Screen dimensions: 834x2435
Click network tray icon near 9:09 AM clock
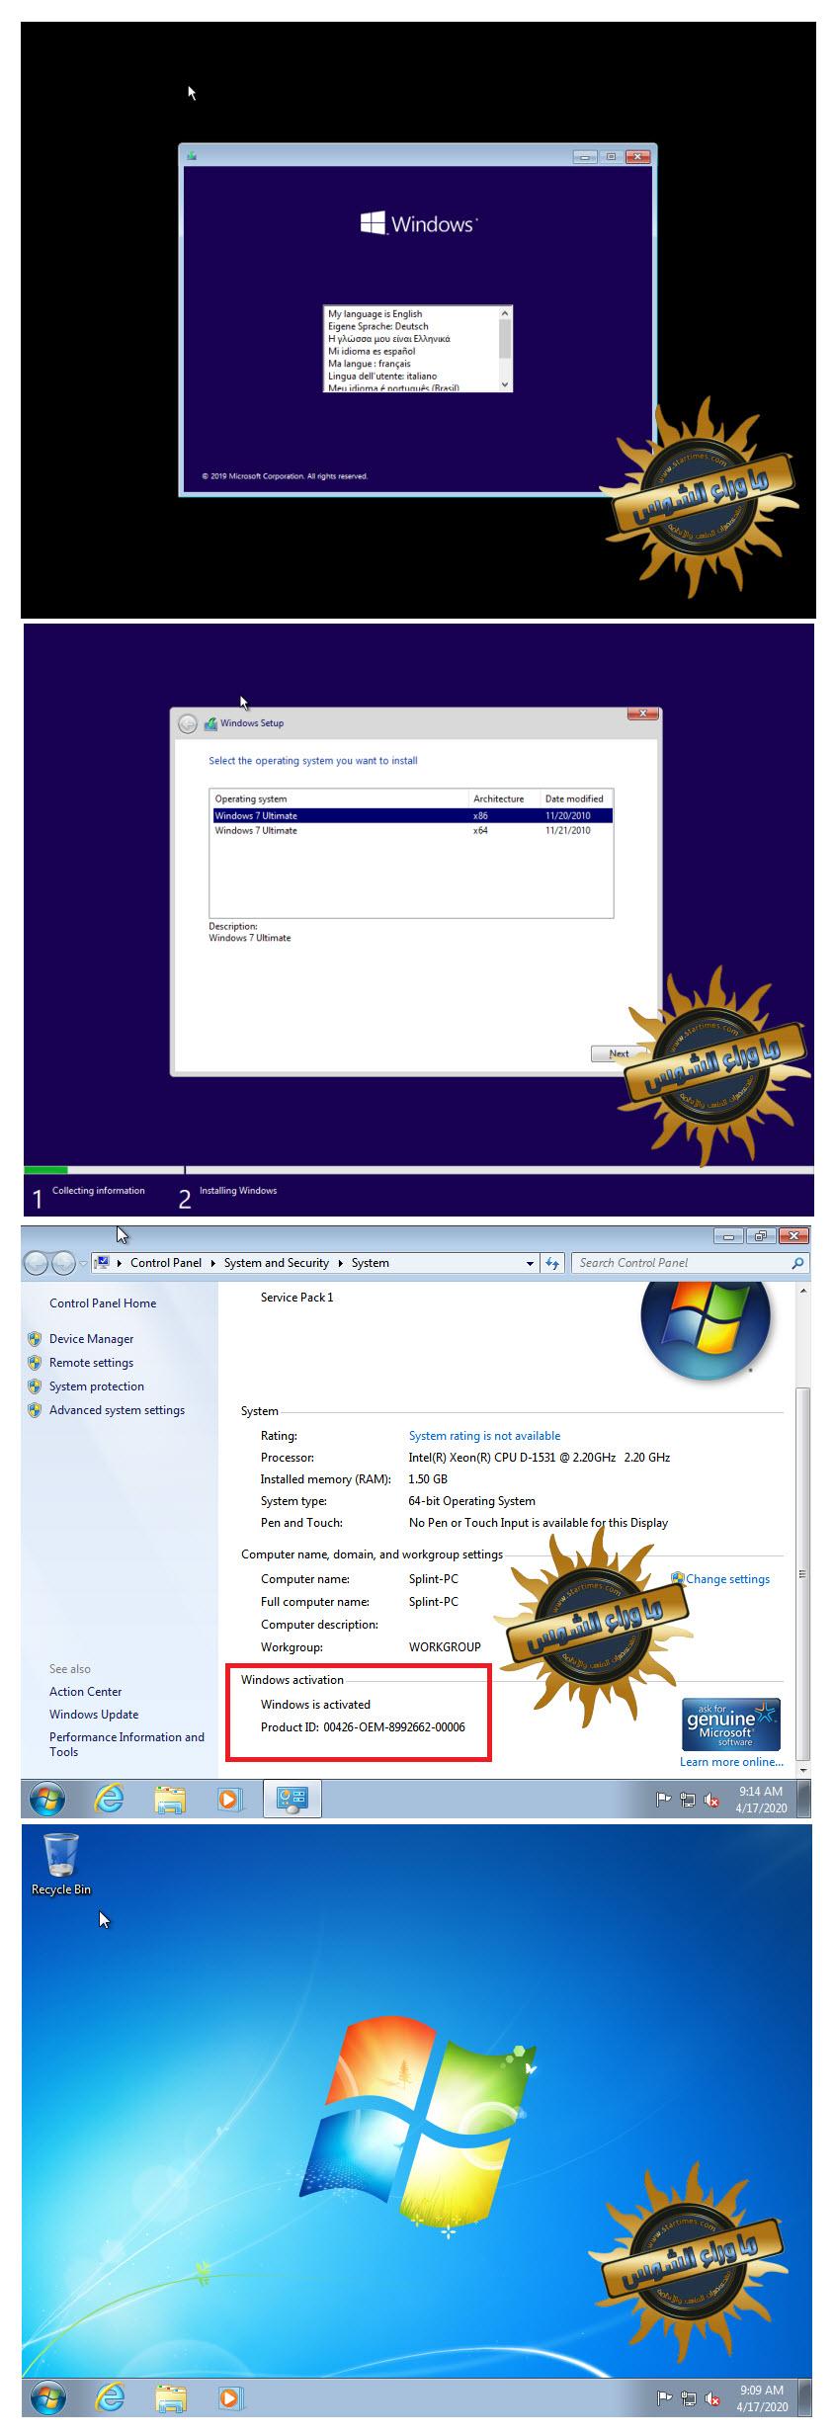tap(688, 2398)
